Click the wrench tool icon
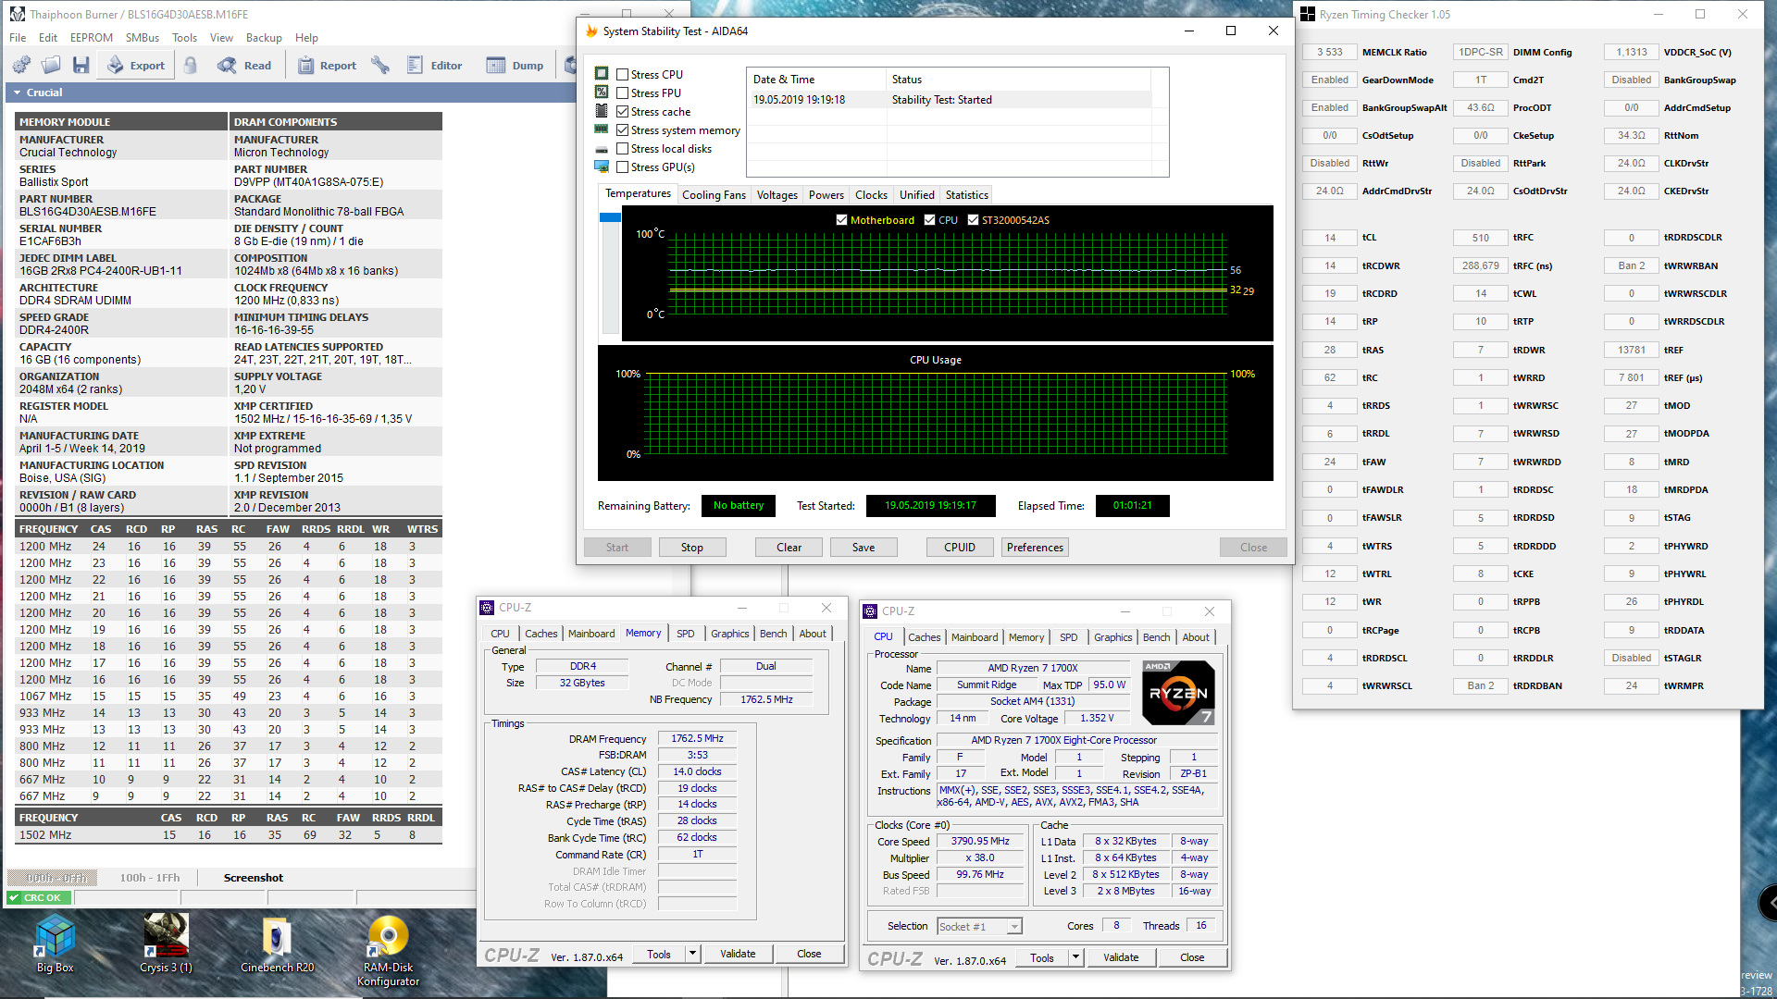Screen dimensions: 1777x999 (x=379, y=65)
